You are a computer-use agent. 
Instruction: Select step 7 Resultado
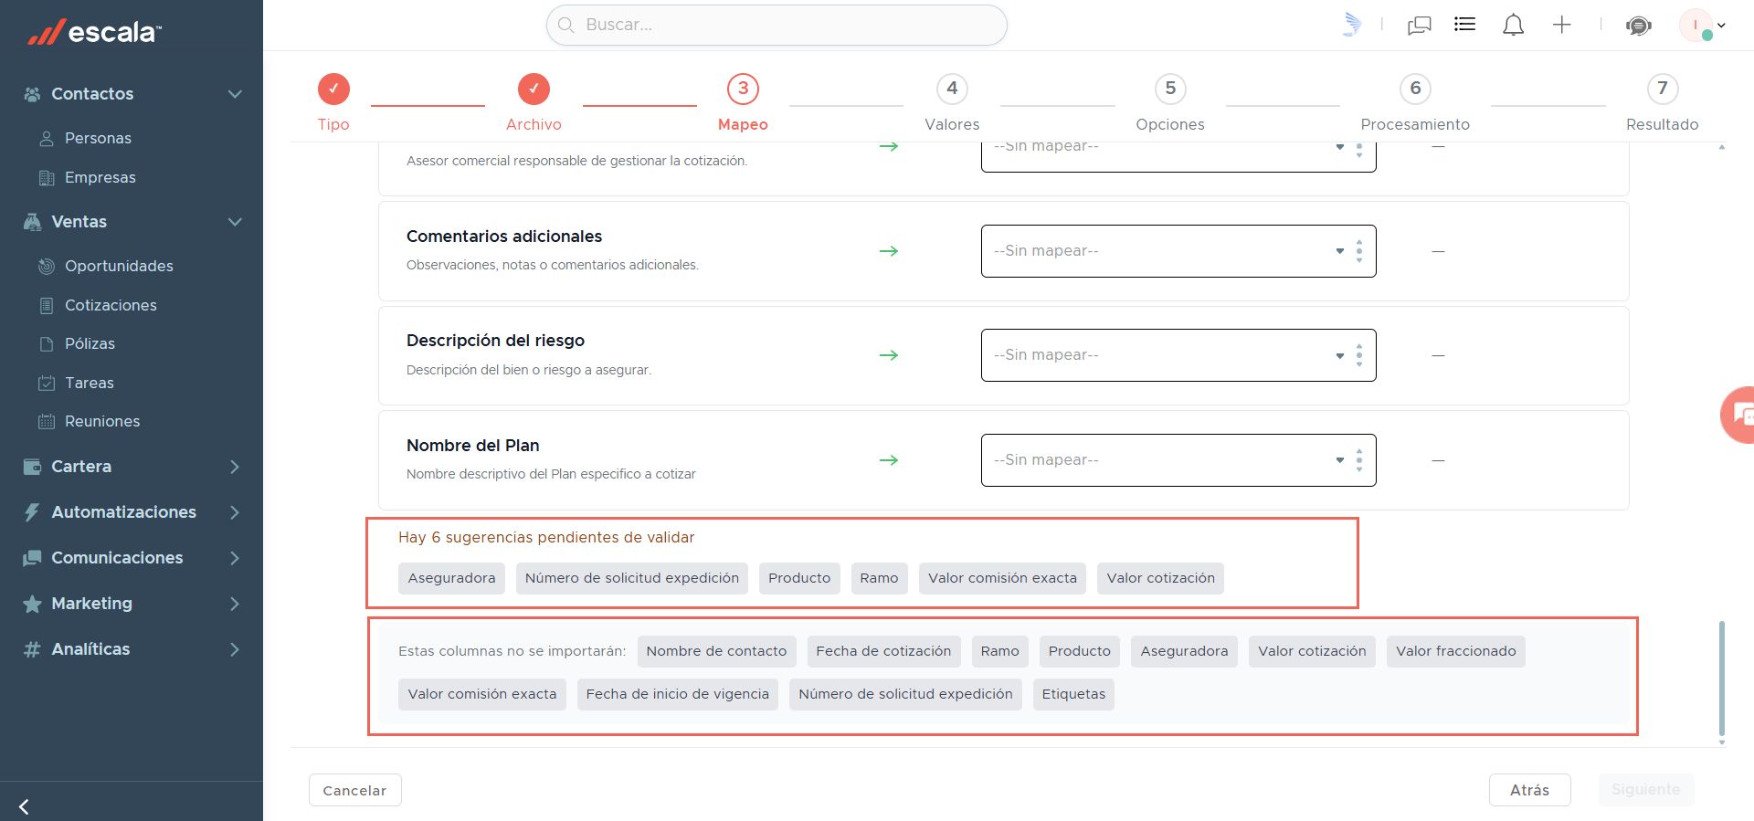click(x=1663, y=89)
